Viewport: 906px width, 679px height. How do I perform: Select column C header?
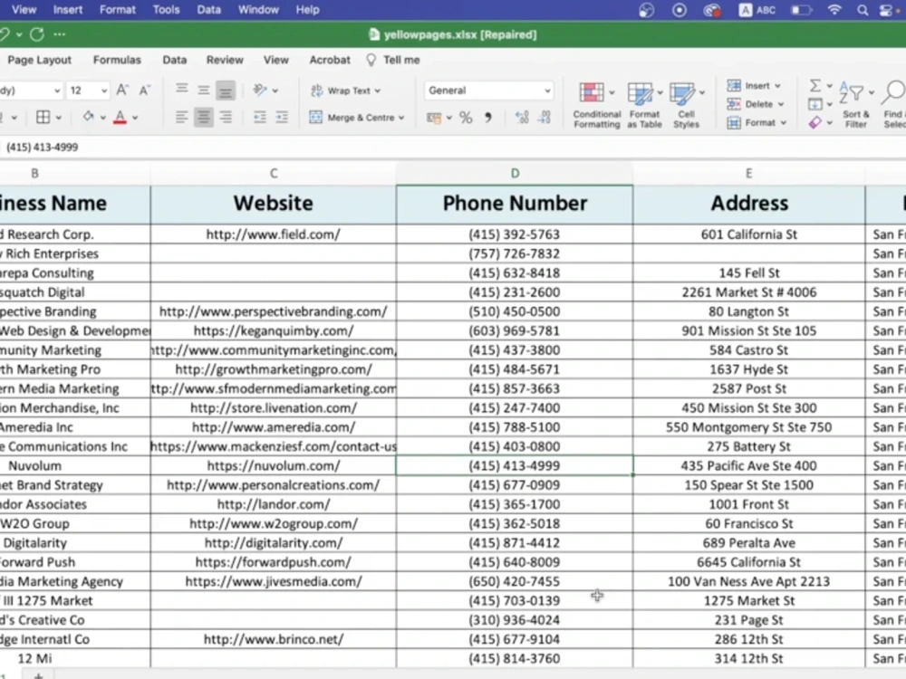(274, 173)
